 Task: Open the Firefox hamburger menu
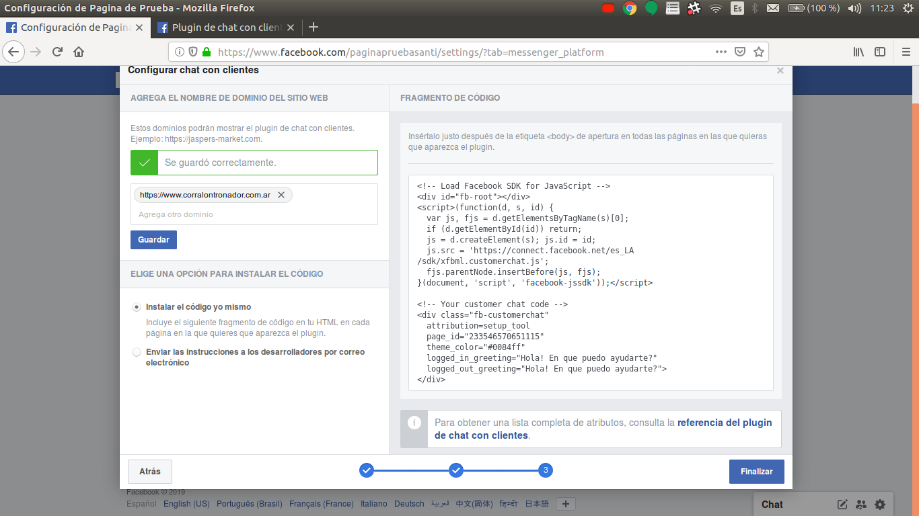pos(906,52)
